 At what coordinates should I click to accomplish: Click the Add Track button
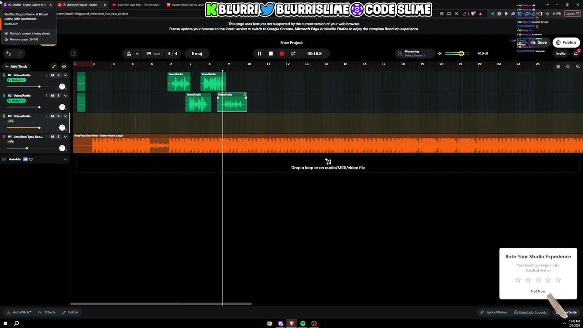click(x=16, y=67)
